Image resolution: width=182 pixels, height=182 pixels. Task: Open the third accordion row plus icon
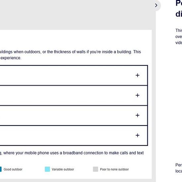coord(137,115)
